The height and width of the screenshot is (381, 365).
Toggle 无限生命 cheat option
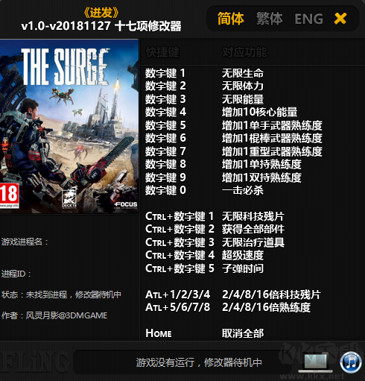(x=243, y=73)
